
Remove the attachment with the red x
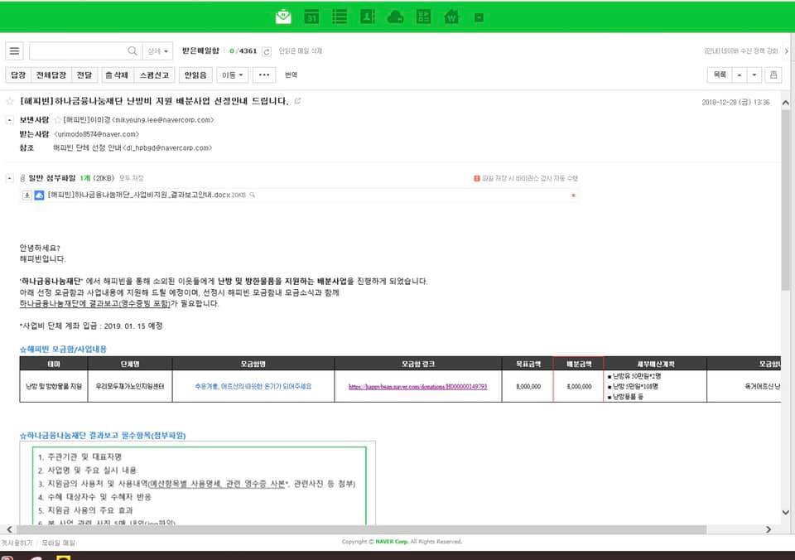[x=573, y=196]
